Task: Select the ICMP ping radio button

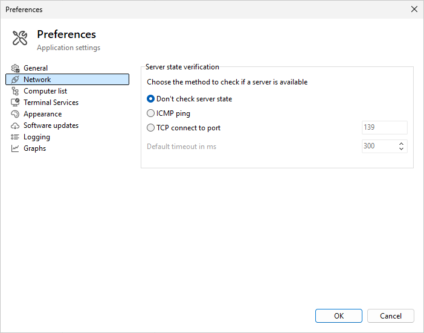Action: coord(151,113)
